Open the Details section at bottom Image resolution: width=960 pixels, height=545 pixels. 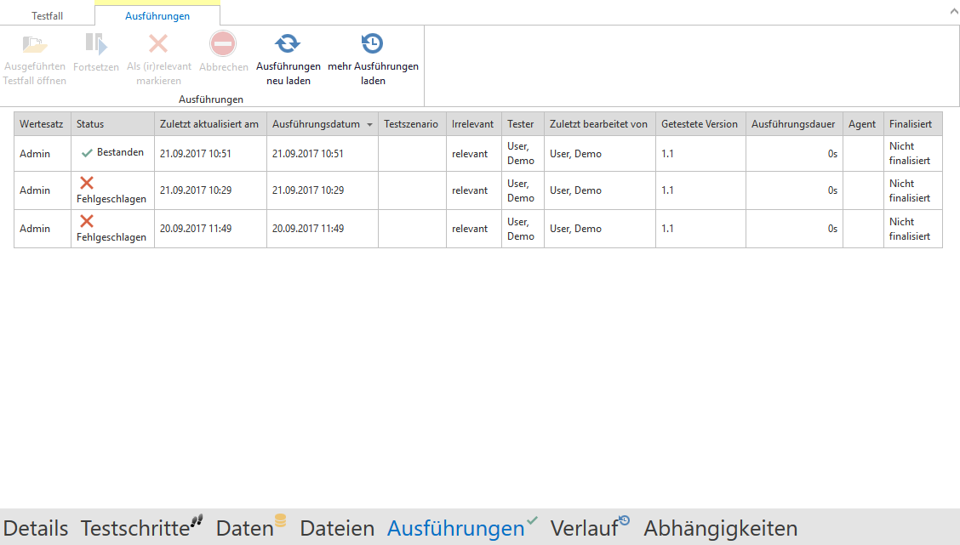click(x=36, y=528)
